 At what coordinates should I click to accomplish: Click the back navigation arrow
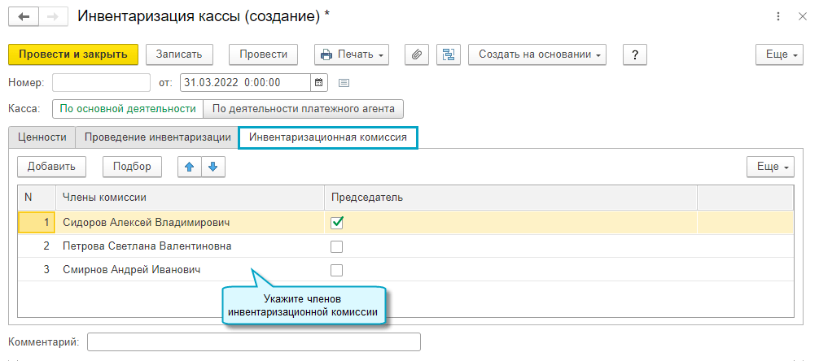coord(23,16)
